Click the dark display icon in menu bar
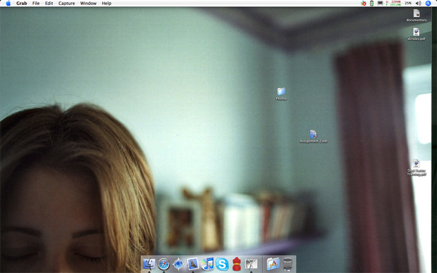The width and height of the screenshot is (437, 273). [x=380, y=4]
